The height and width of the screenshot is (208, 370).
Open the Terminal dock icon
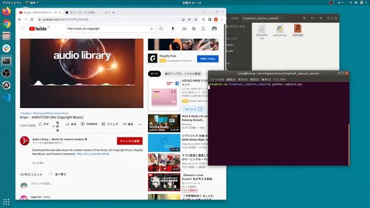(6, 61)
